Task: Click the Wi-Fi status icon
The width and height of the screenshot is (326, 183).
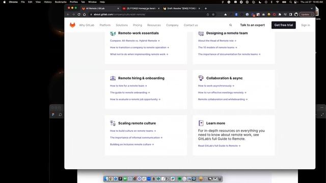Action: point(277,2)
